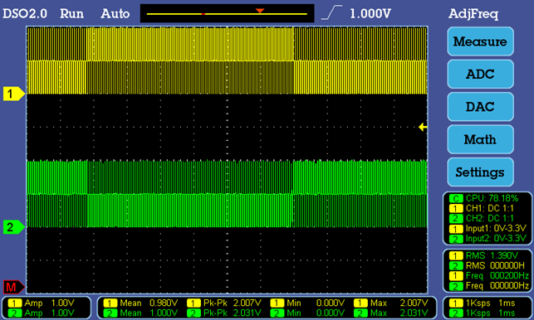Open the Measure menu button
Viewport: 534px width, 320px height.
click(480, 41)
